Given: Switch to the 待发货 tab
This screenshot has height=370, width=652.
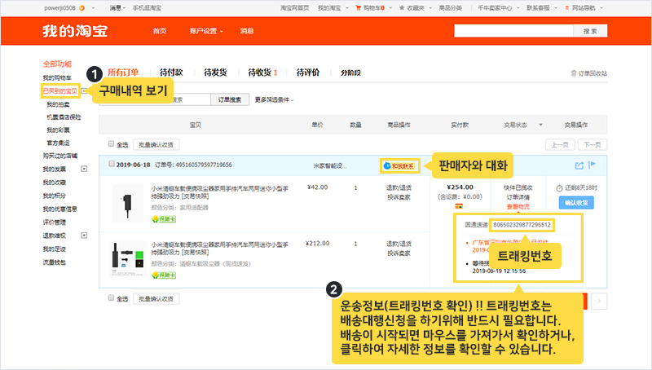Looking at the screenshot, I should [x=215, y=73].
